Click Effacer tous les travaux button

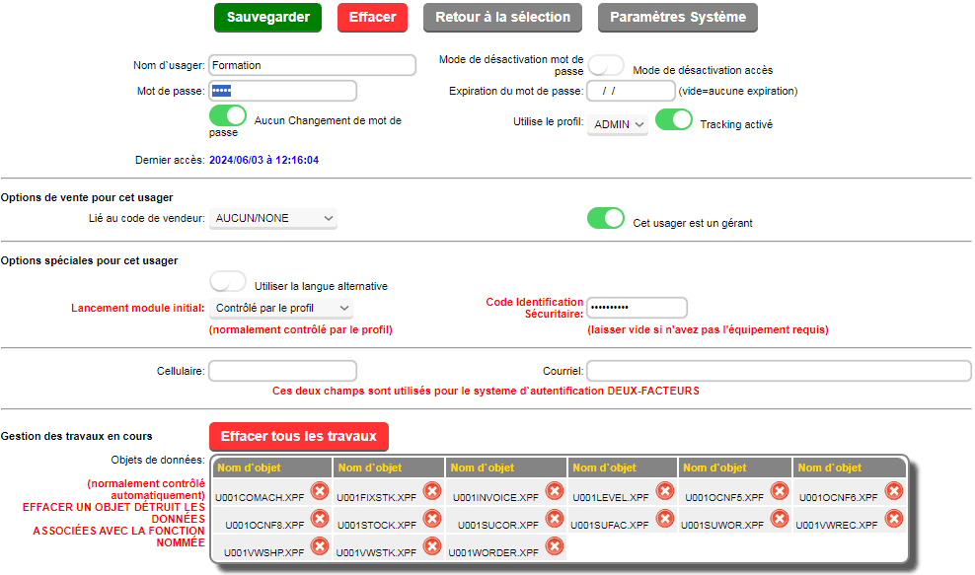tap(299, 436)
